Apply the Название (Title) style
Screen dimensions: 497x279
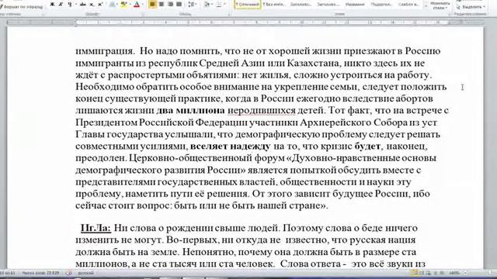(x=355, y=4)
